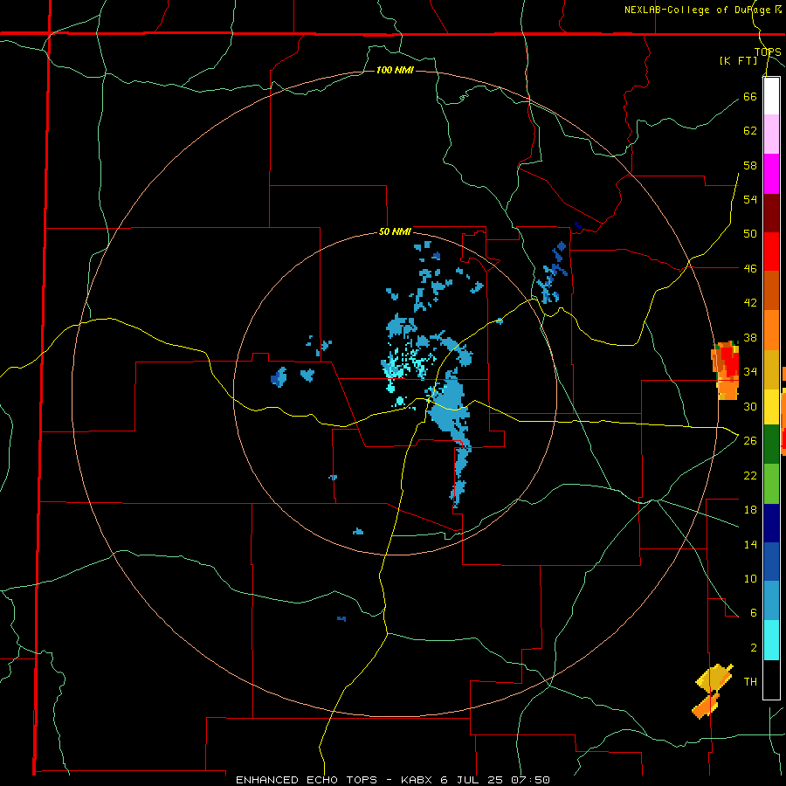Click the '100 NMI' range ring label
This screenshot has height=786, width=786.
pyautogui.click(x=395, y=70)
